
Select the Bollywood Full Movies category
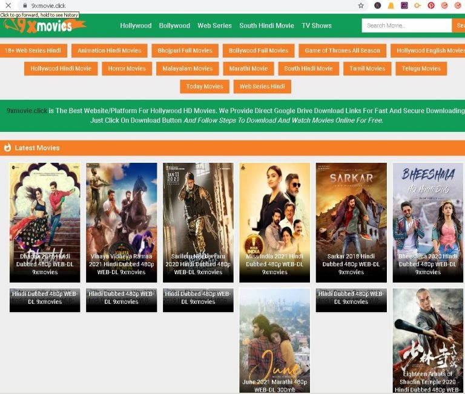click(x=259, y=50)
